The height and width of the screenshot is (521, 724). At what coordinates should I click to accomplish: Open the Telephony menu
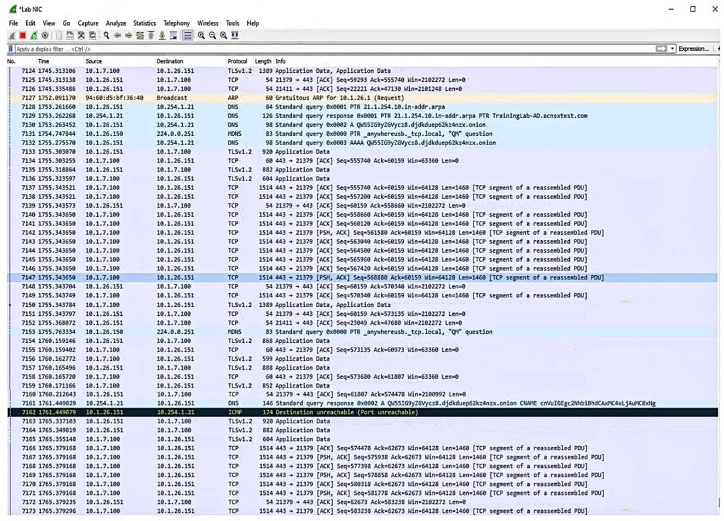[x=176, y=23]
